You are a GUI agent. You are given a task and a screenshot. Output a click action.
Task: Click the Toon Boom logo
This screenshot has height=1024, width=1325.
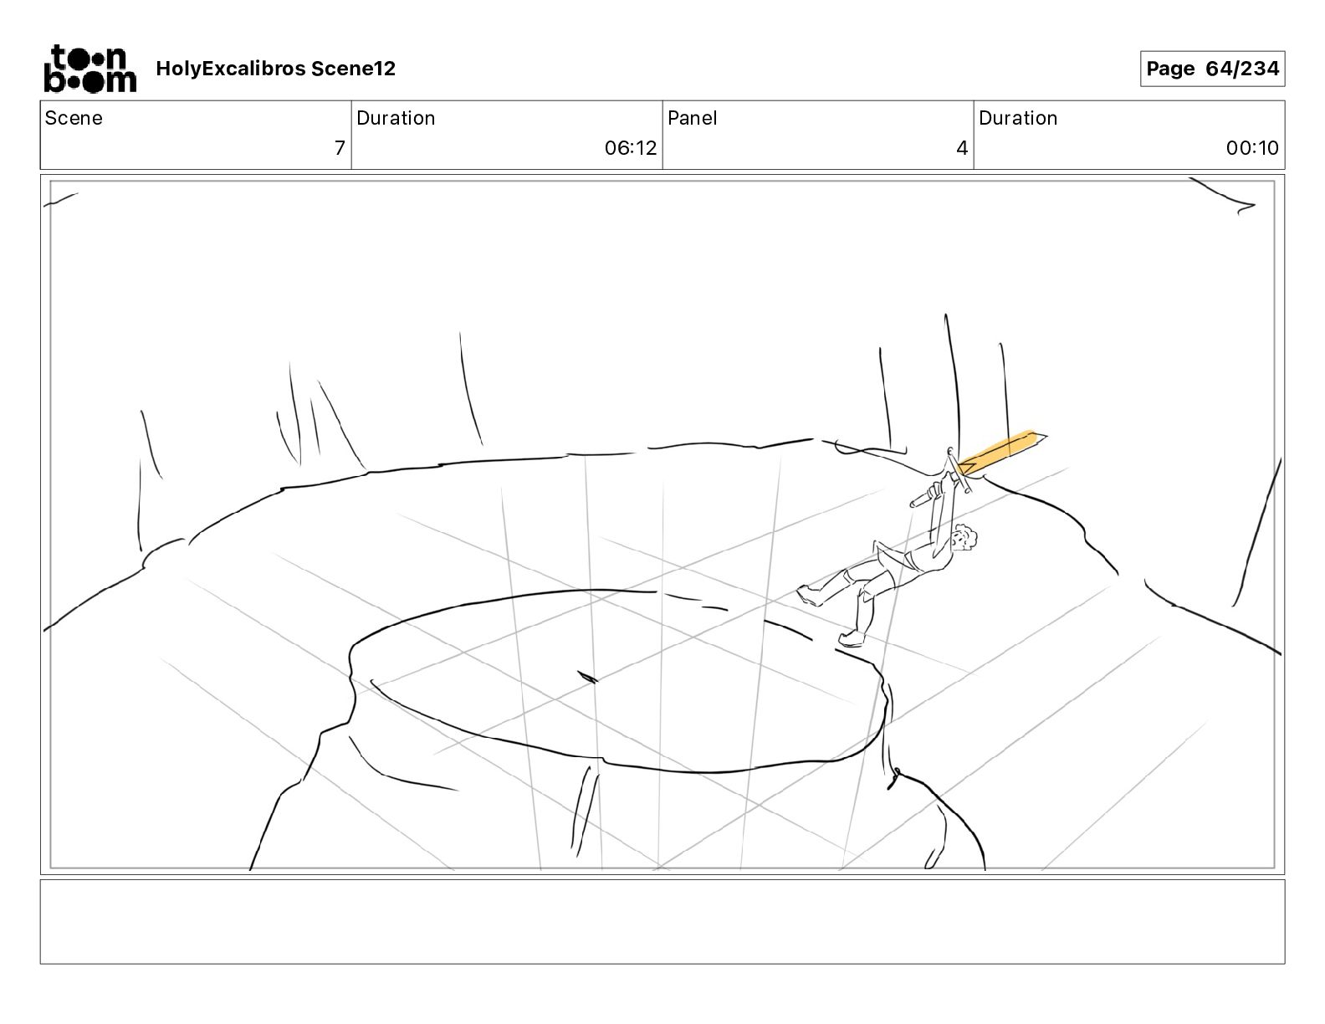click(x=90, y=68)
